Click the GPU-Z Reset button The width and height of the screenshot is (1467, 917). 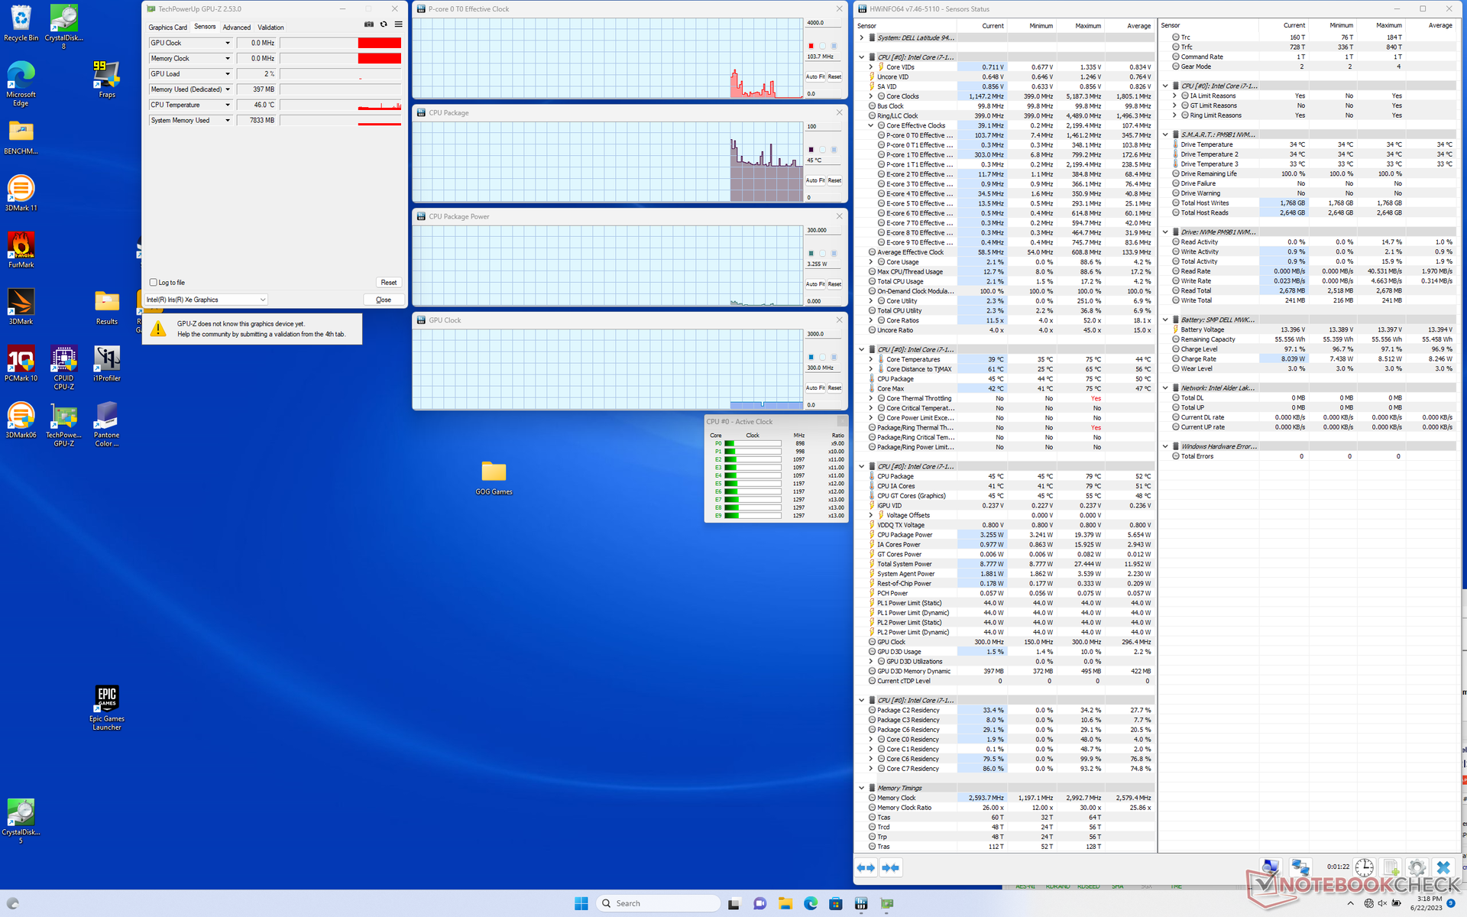pyautogui.click(x=388, y=283)
